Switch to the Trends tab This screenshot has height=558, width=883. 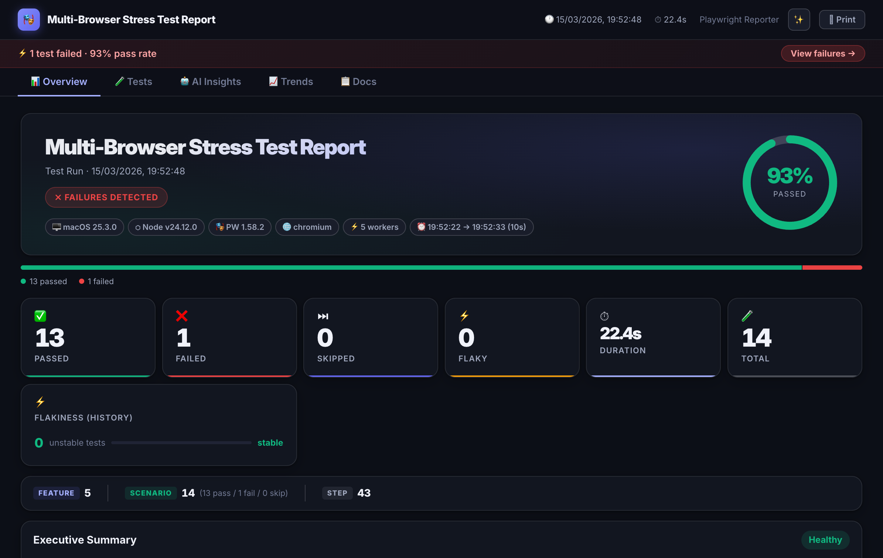[x=291, y=82]
